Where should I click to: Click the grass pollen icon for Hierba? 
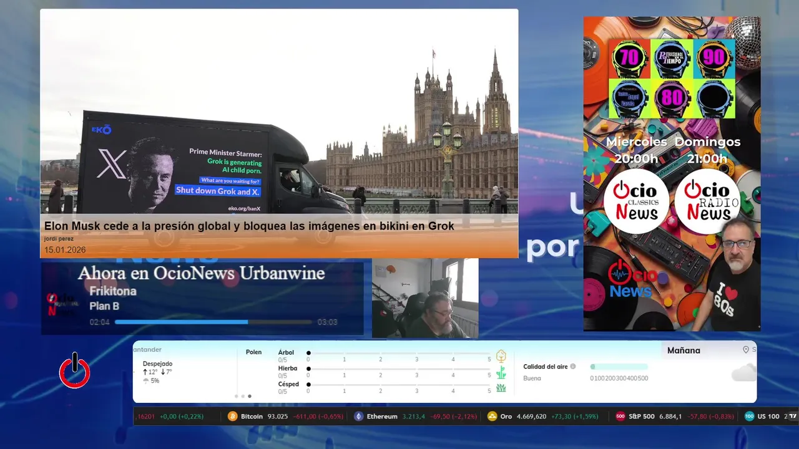(501, 372)
